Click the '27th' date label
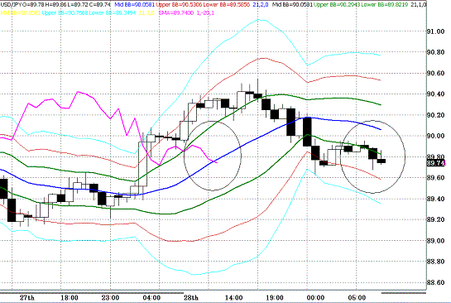 click(27, 297)
